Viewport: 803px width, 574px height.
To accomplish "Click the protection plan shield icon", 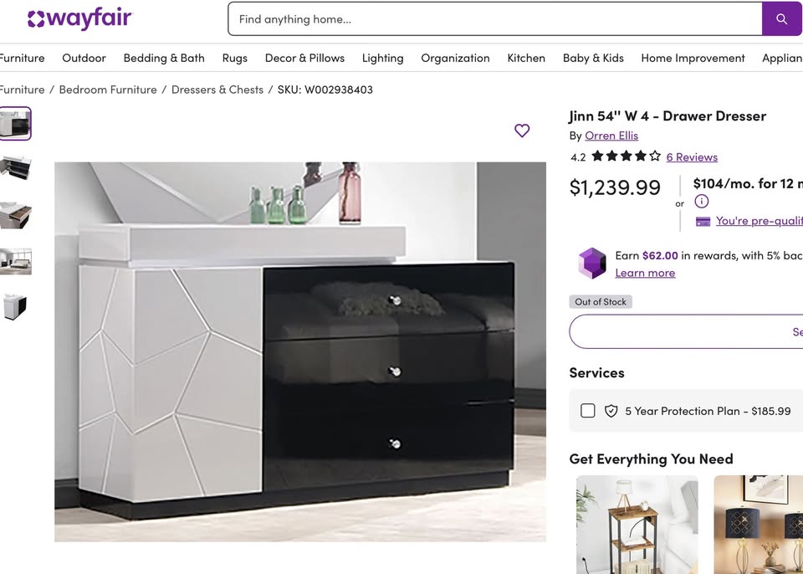I will pos(611,411).
